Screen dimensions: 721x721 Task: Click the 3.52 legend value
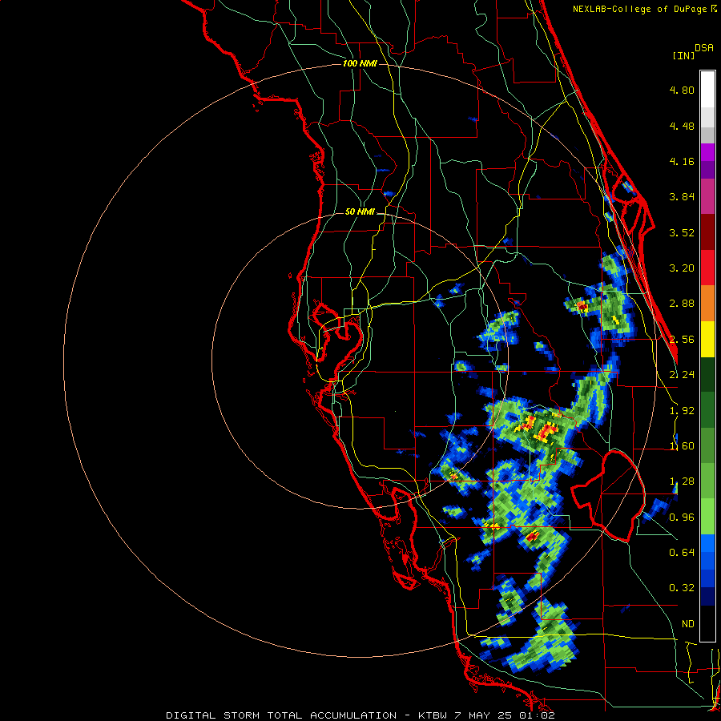682,232
